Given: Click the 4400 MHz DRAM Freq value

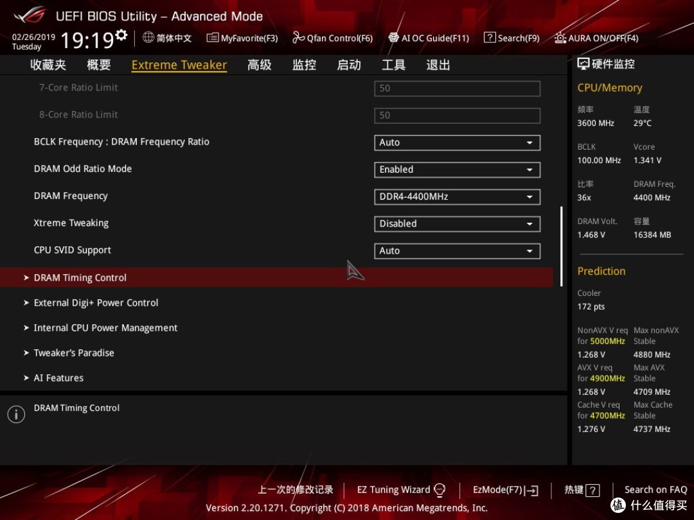Looking at the screenshot, I should click(x=652, y=198).
